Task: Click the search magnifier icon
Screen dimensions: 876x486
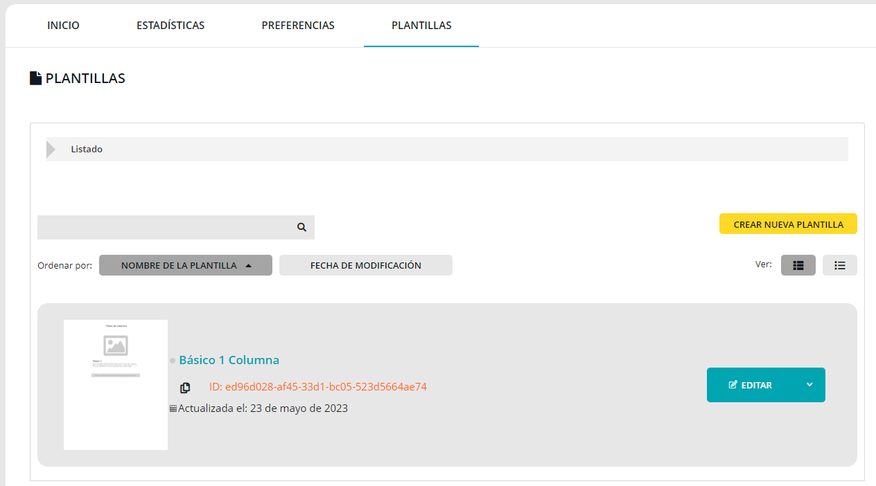Action: point(301,227)
